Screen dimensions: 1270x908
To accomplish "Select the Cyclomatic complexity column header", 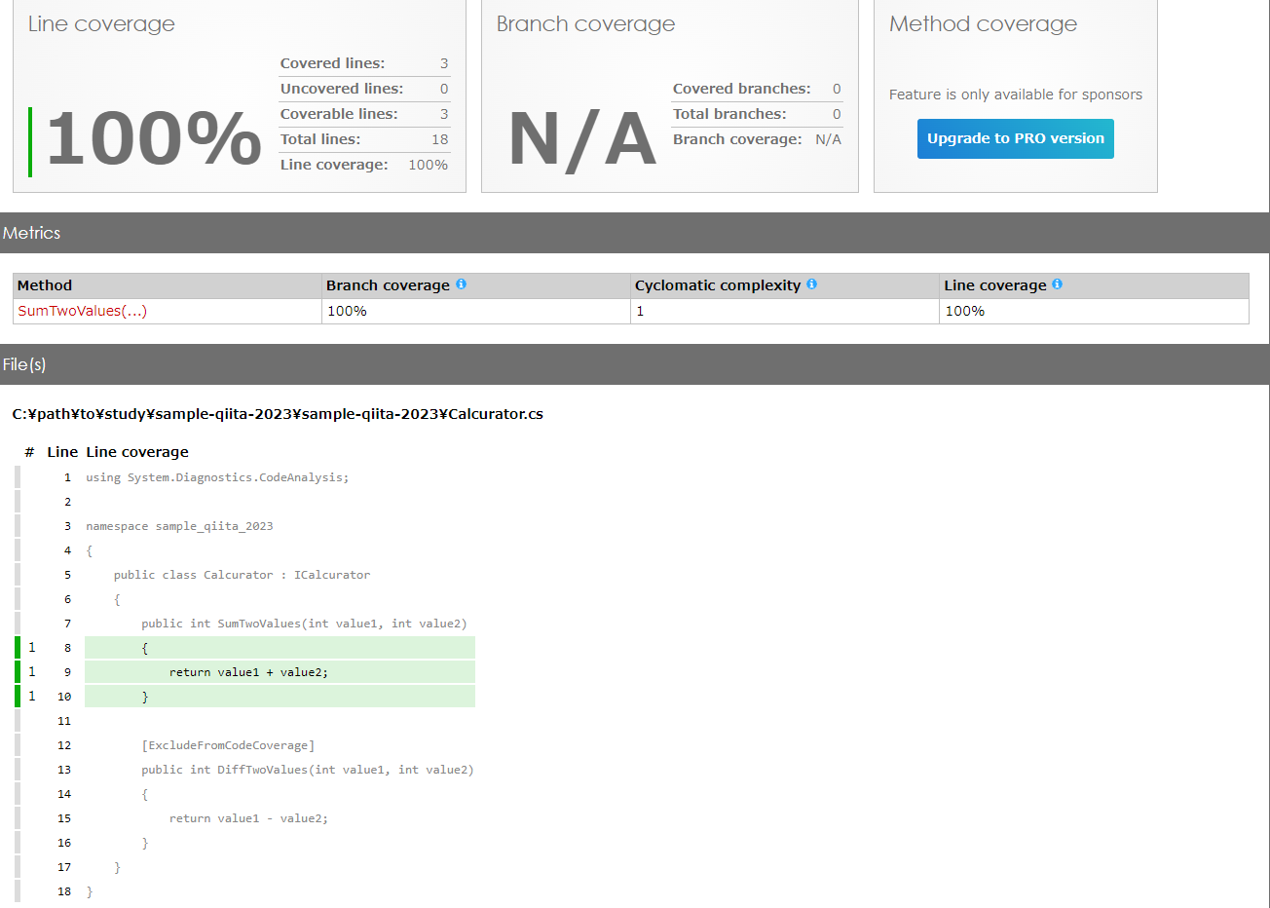I will click(x=785, y=285).
